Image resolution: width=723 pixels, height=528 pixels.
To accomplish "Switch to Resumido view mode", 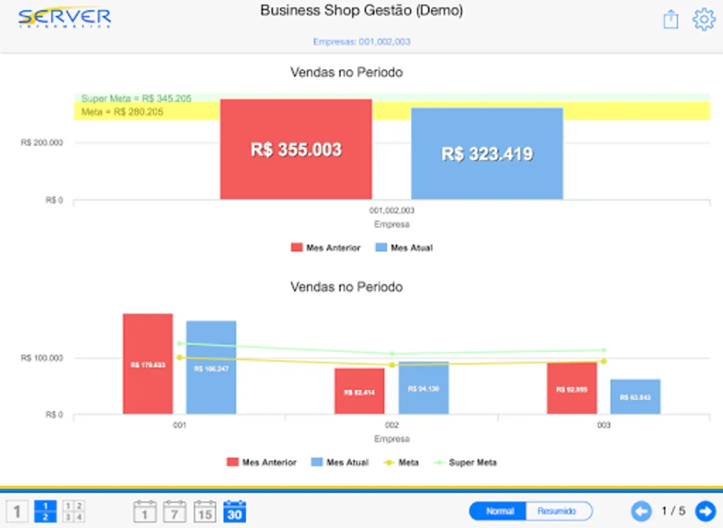I will (558, 511).
